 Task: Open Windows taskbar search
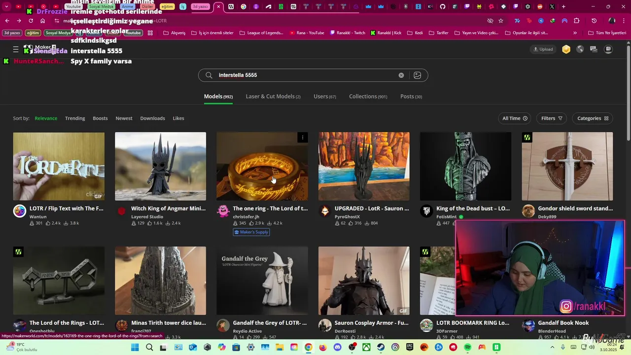click(x=149, y=347)
